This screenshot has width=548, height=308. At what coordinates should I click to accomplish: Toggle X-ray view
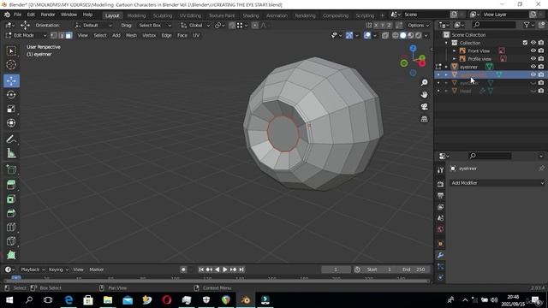tap(384, 35)
